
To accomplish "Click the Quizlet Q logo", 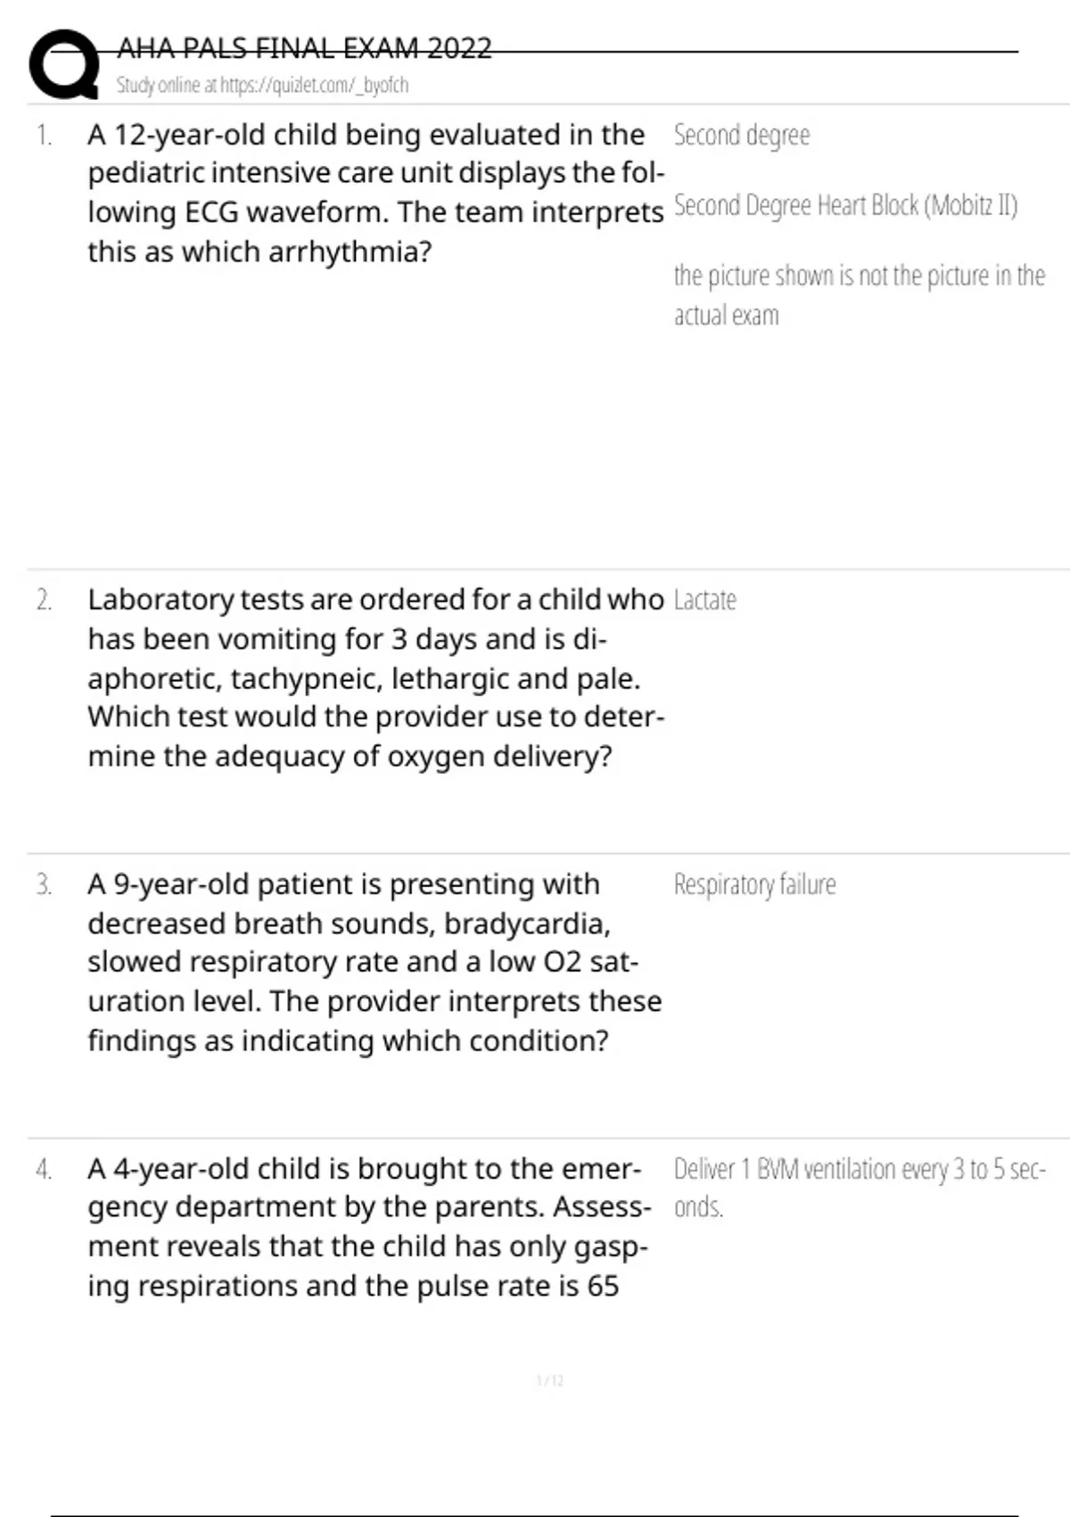I will [x=64, y=64].
